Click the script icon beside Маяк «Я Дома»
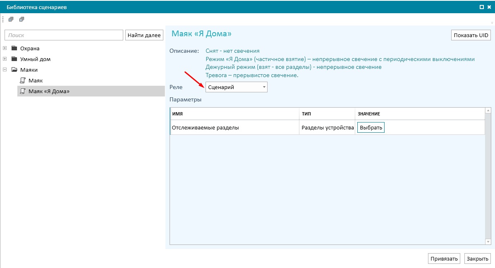The width and height of the screenshot is (495, 268). 23,91
